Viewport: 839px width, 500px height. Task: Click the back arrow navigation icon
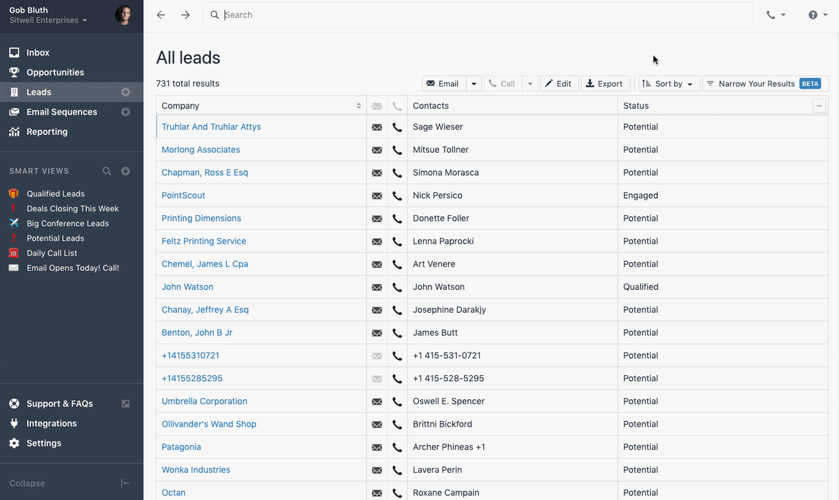pos(162,15)
